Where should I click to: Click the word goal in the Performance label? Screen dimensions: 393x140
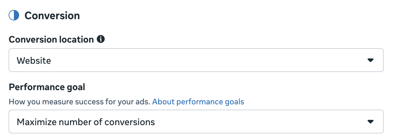[76, 87]
